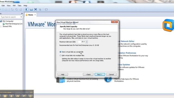
Task: Pause the video overlay playback
Action: coord(5,96)
